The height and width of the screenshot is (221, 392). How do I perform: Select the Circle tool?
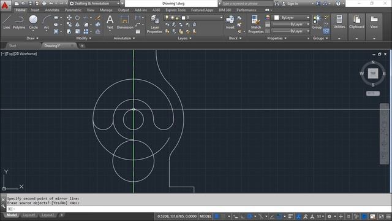click(x=33, y=22)
